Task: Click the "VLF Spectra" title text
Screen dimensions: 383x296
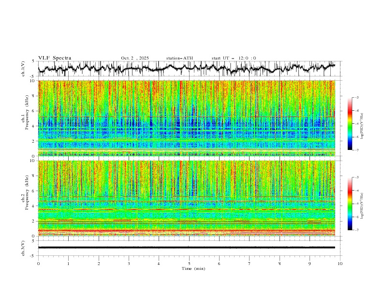Action: [55, 58]
